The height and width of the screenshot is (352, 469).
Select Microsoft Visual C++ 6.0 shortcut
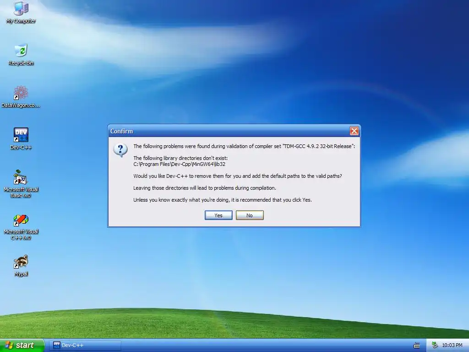click(x=21, y=227)
